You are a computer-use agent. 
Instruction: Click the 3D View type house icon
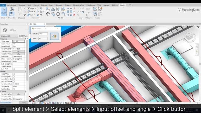(x=5, y=30)
